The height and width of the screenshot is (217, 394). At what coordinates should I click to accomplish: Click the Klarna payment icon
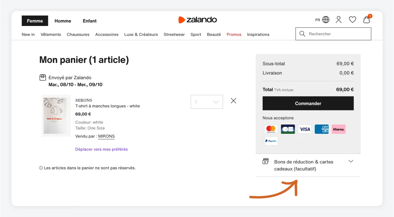[x=338, y=129]
